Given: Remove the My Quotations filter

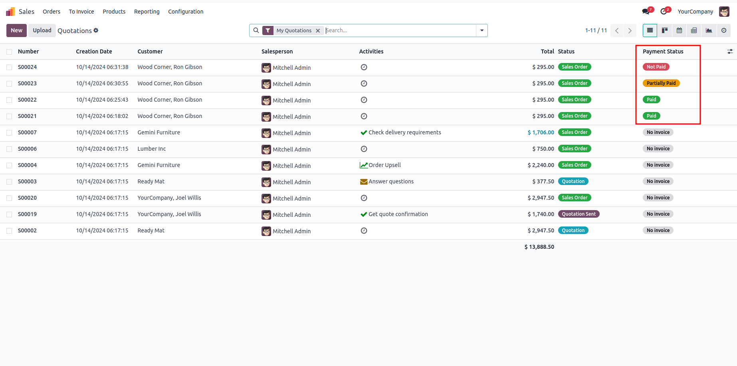Looking at the screenshot, I should 318,31.
